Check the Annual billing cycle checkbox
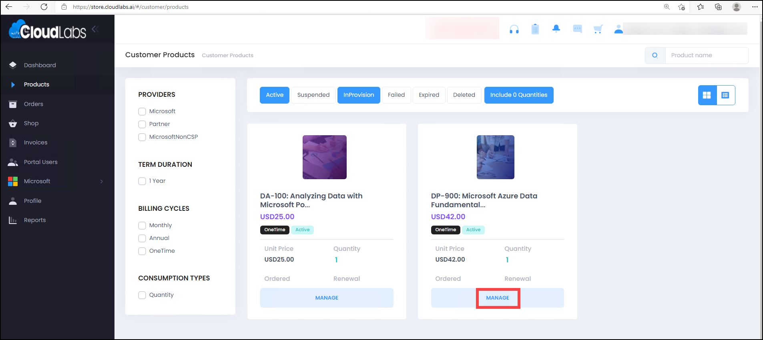The width and height of the screenshot is (763, 340). (142, 238)
